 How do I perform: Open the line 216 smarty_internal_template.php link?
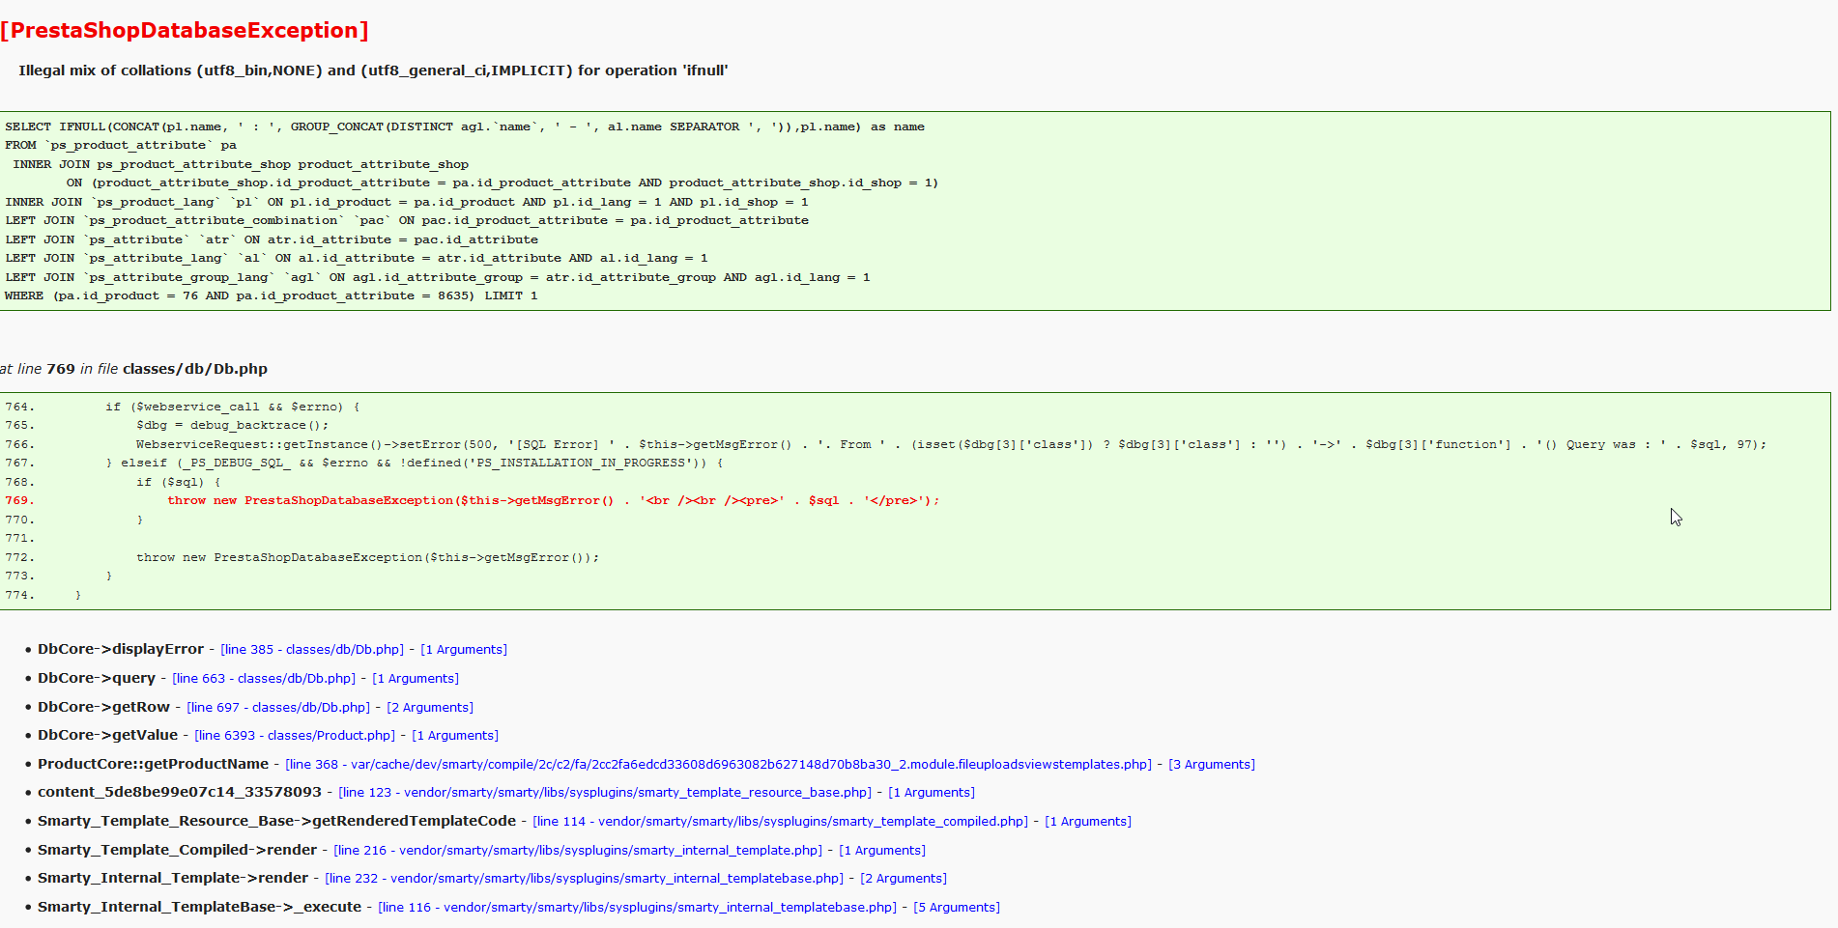tap(578, 851)
